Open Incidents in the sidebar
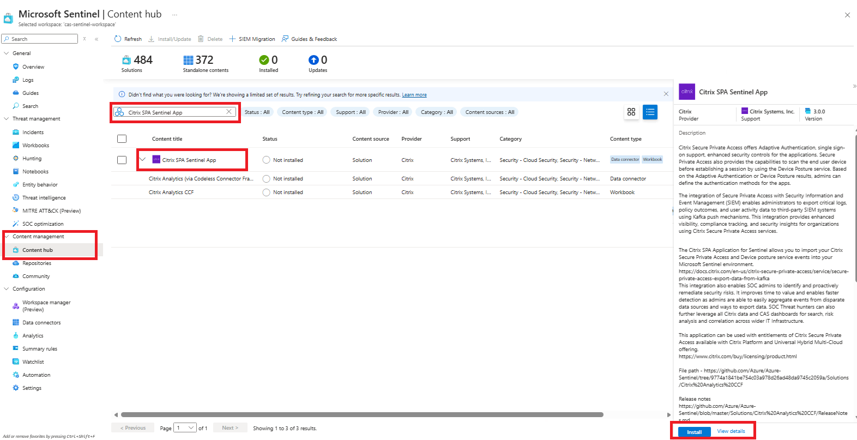Viewport: 857px width, 440px height. pyautogui.click(x=33, y=132)
